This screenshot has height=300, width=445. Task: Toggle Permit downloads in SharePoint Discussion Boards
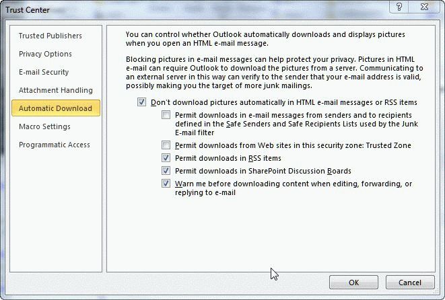[166, 171]
